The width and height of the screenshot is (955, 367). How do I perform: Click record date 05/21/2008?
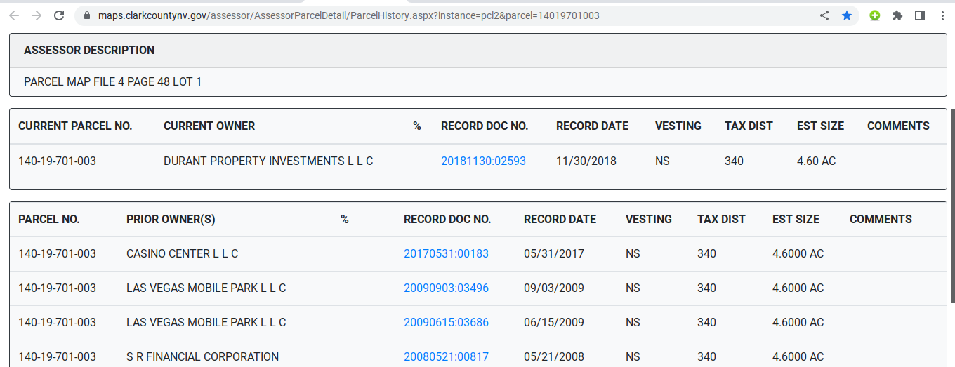(554, 357)
